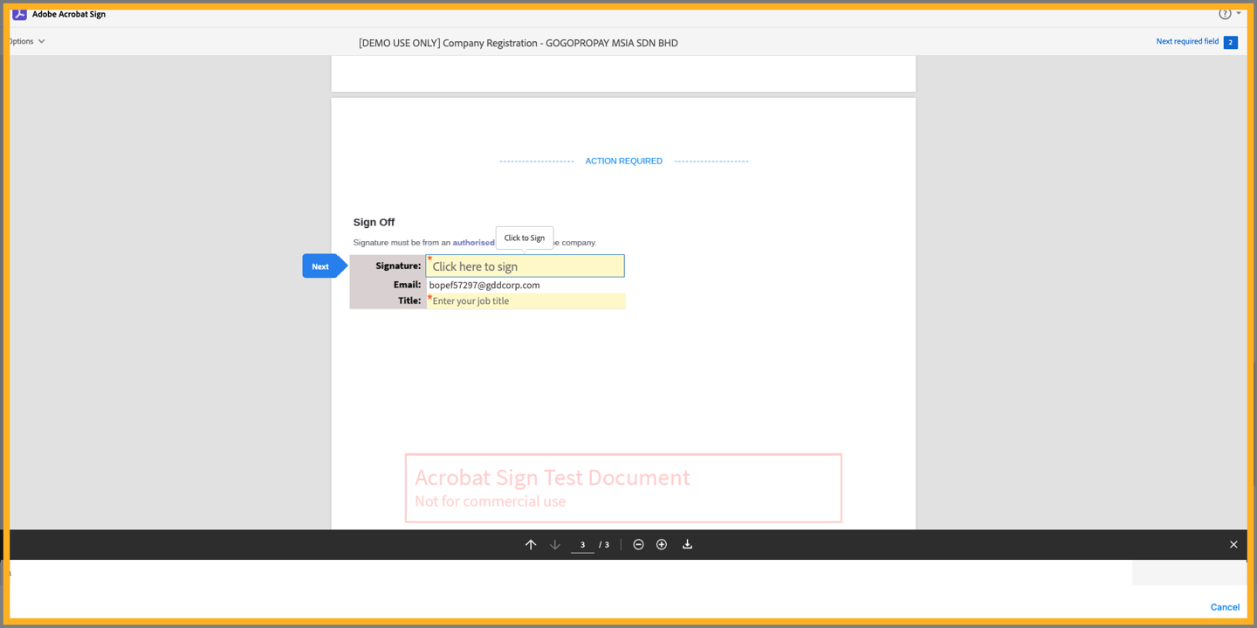1257x628 pixels.
Task: Download the document
Action: coord(687,544)
